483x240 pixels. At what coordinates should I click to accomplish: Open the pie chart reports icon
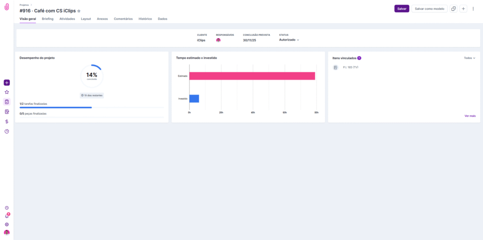(x=7, y=131)
